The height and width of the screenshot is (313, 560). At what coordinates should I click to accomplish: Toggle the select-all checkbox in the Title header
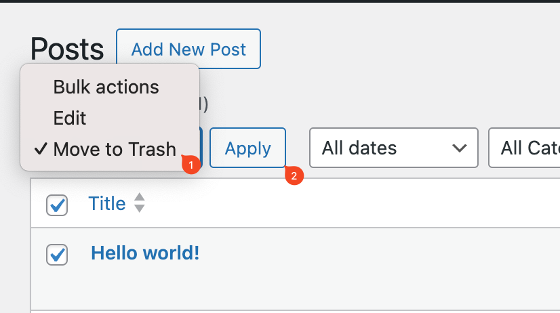[x=57, y=205]
